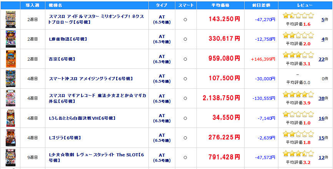Click the レビュー column header
Screen dimensions: 333x169
[305, 5]
